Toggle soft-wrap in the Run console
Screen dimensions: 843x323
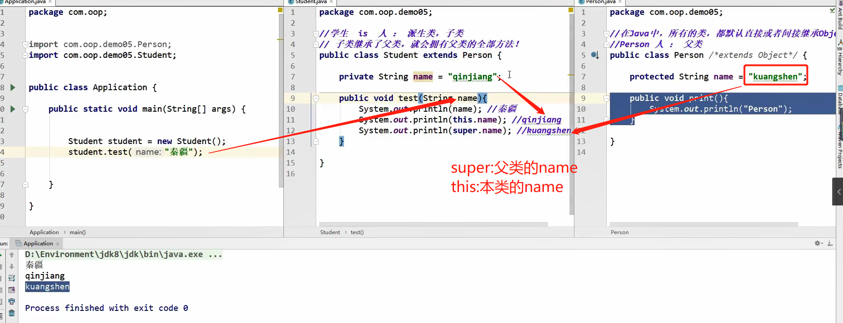point(12,278)
